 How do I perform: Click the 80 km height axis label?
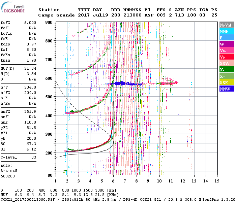click(50, 175)
